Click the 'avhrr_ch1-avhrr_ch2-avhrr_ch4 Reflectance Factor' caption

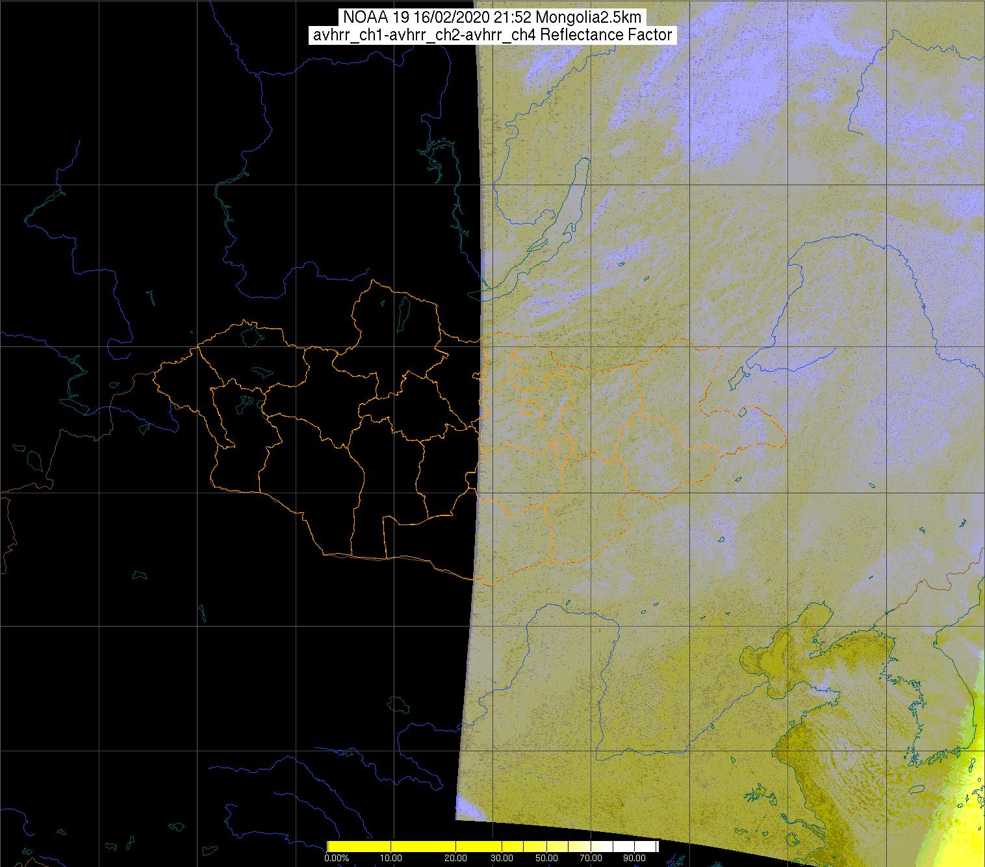pyautogui.click(x=493, y=35)
